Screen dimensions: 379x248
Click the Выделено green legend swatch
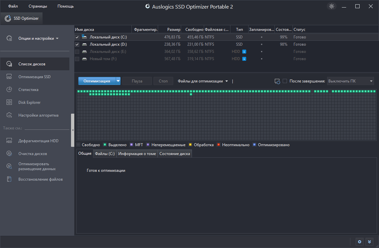point(105,145)
